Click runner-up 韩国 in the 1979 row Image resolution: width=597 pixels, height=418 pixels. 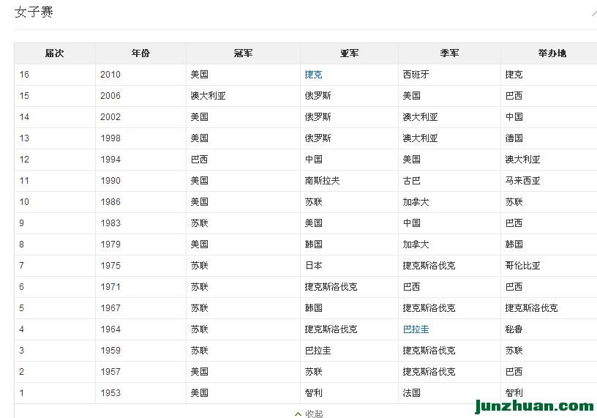313,245
